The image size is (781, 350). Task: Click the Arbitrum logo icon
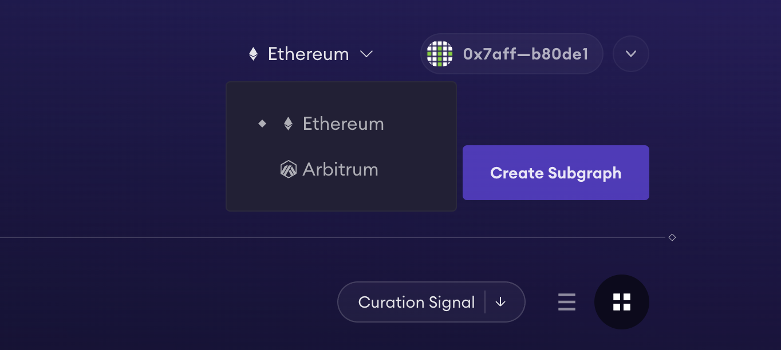click(x=289, y=170)
